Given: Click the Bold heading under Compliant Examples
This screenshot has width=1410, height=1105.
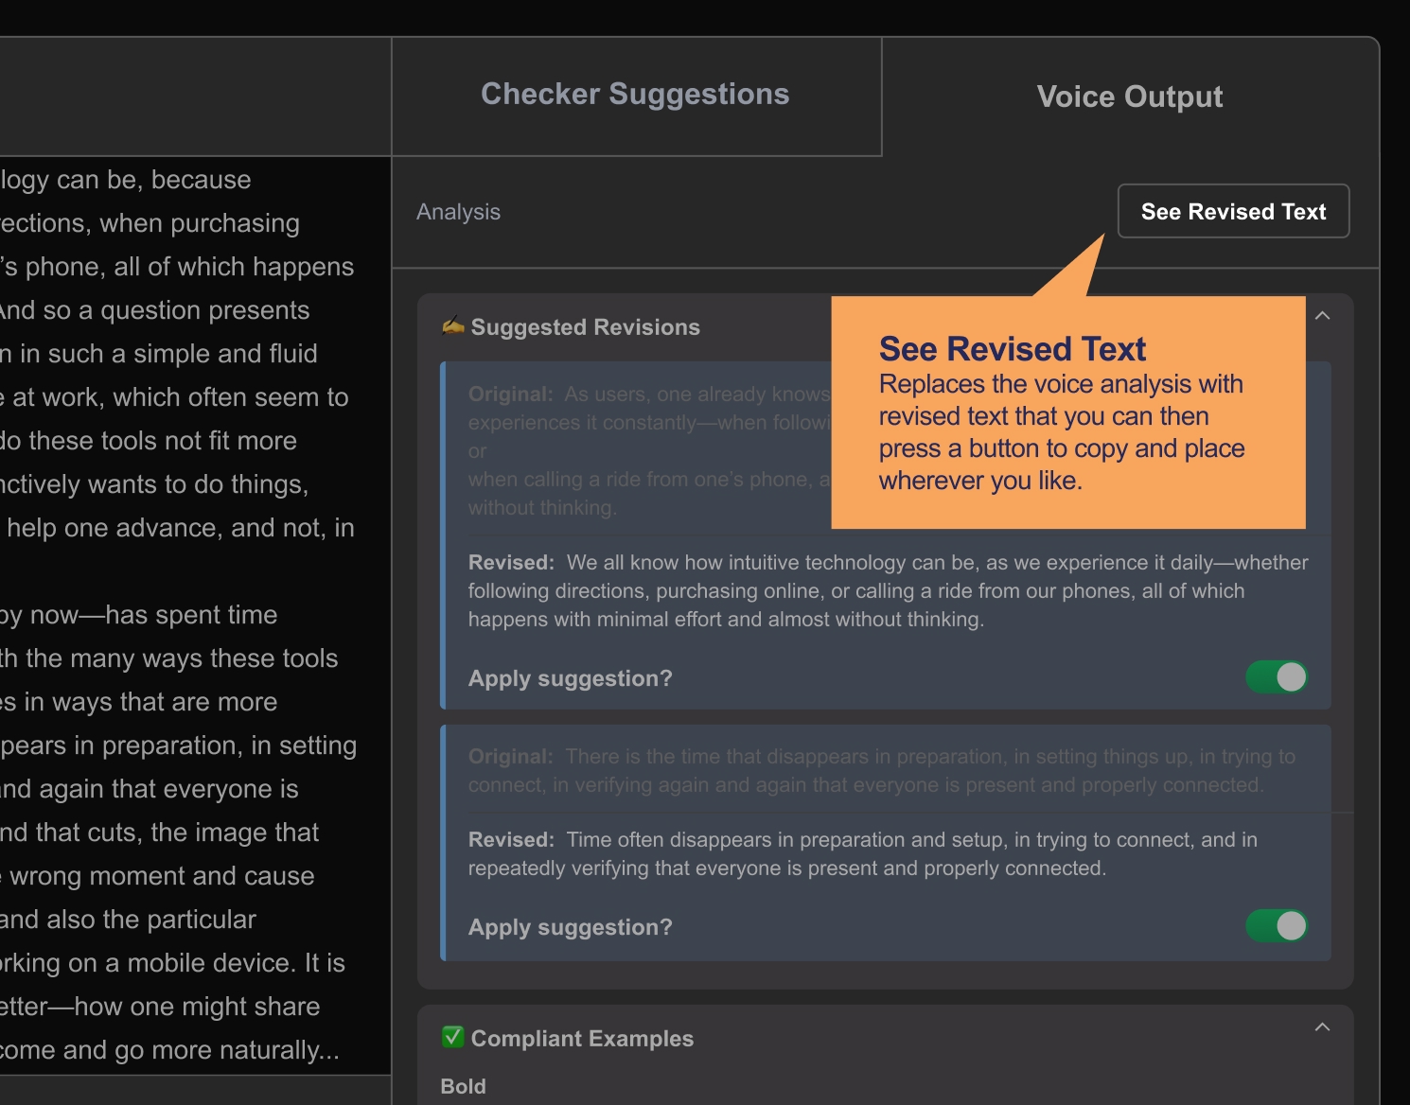Looking at the screenshot, I should click(463, 1086).
